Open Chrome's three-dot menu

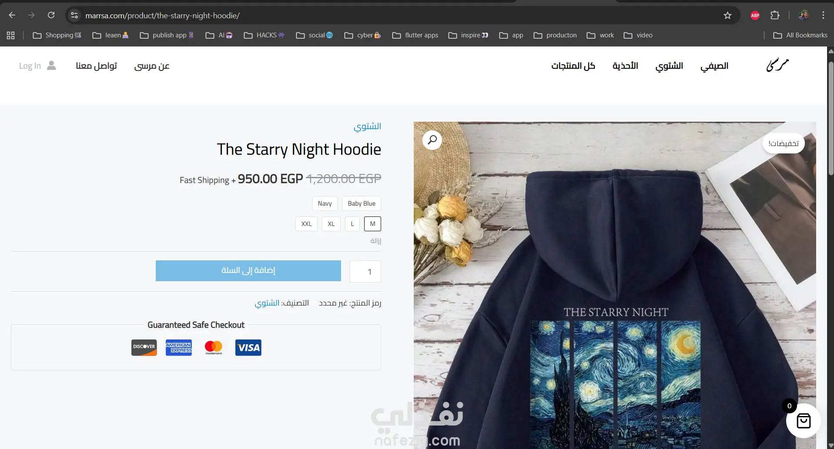[823, 15]
